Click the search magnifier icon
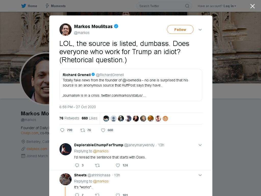Screen dimensions: 261x196 187,6
